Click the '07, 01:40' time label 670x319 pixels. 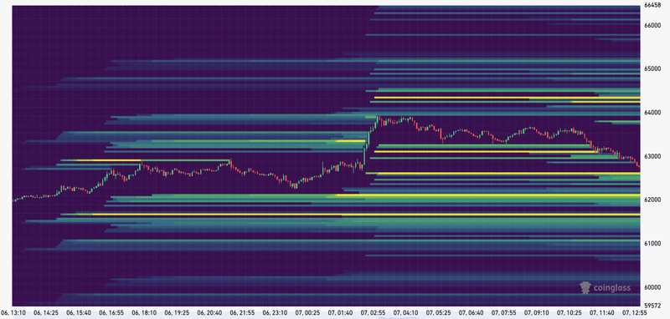341,313
